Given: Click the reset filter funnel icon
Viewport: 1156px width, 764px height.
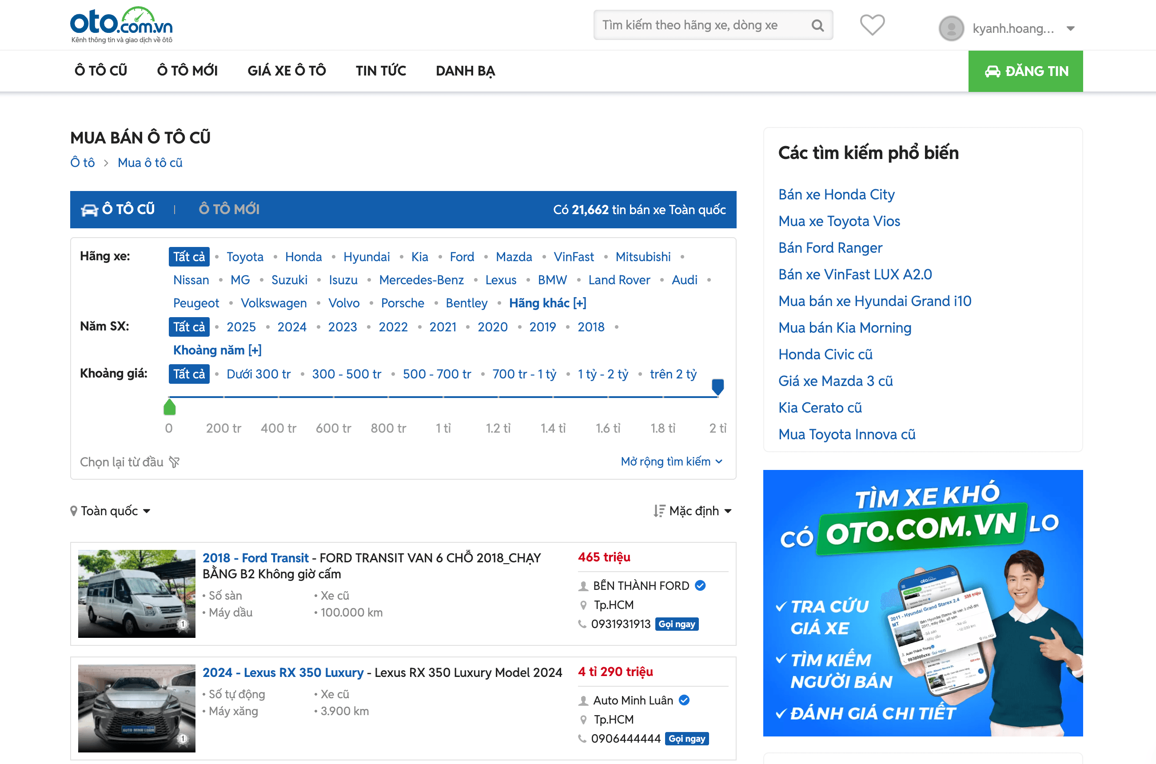Looking at the screenshot, I should coord(174,462).
